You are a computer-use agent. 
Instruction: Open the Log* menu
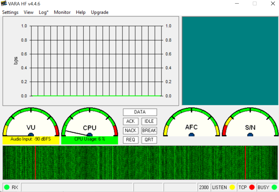point(44,12)
